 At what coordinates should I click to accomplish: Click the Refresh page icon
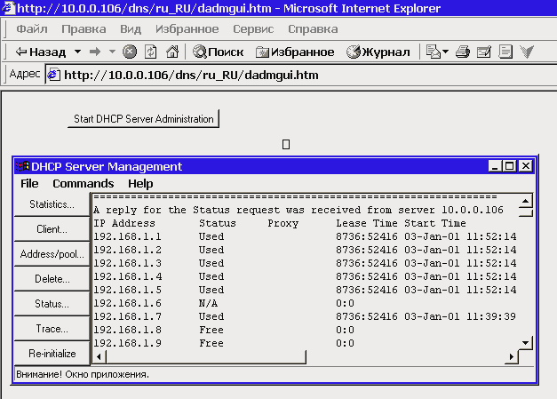coord(151,52)
